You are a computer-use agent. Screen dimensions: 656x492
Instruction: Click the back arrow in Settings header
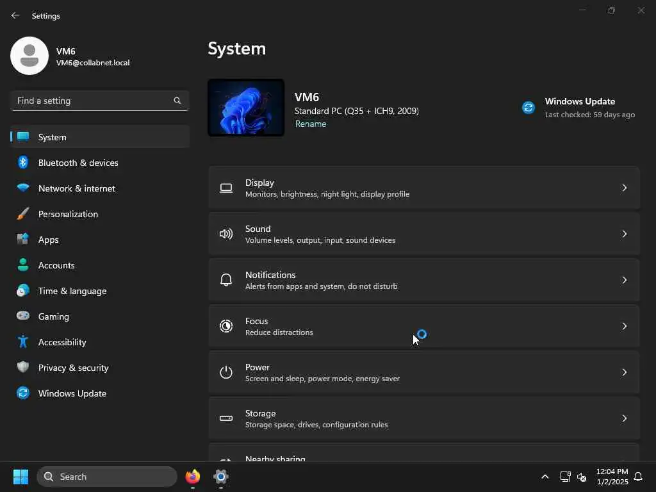[15, 15]
